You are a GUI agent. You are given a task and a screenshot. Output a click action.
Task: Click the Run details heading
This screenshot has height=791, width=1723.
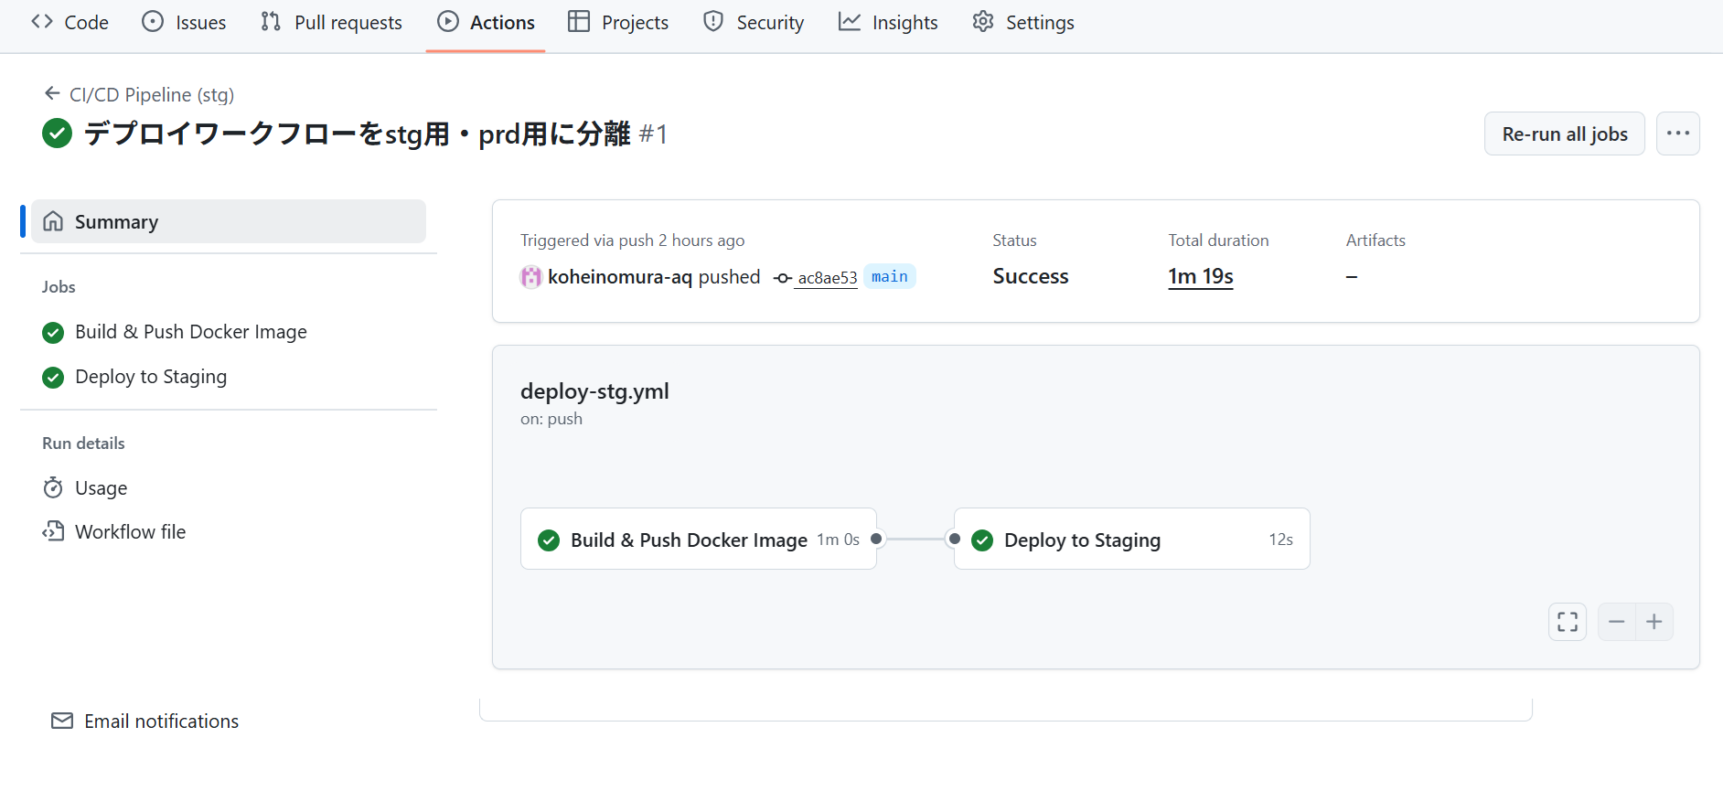coord(83,444)
